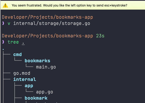
Task: Click the green 'tree' command
Action: [x=13, y=42]
